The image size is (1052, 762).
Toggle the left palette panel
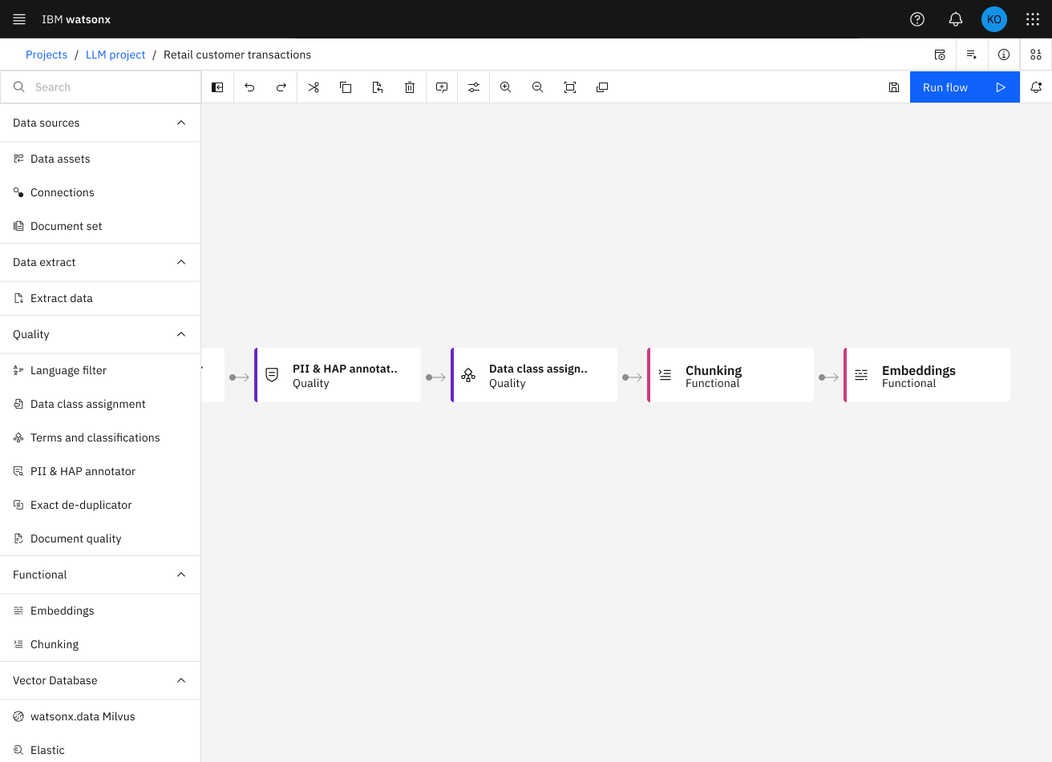(217, 87)
